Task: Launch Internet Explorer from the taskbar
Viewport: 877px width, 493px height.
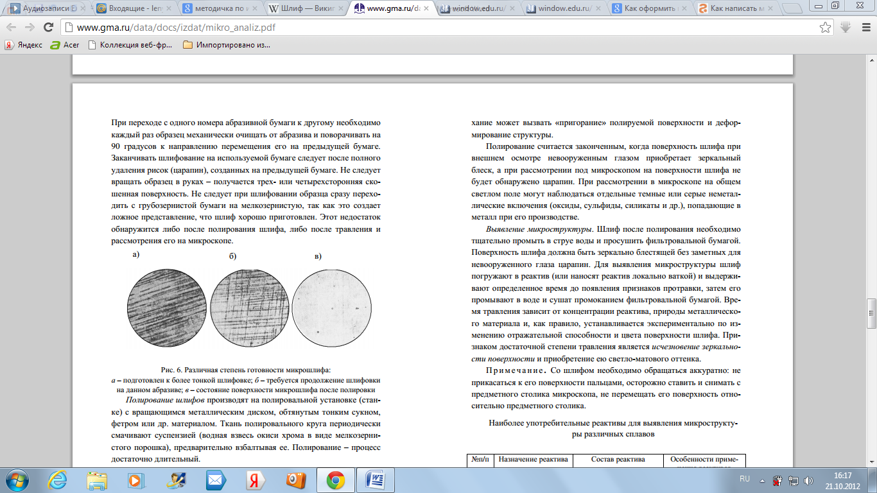Action: tap(58, 480)
